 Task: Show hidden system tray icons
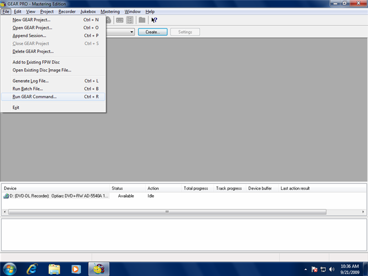[x=306, y=269]
